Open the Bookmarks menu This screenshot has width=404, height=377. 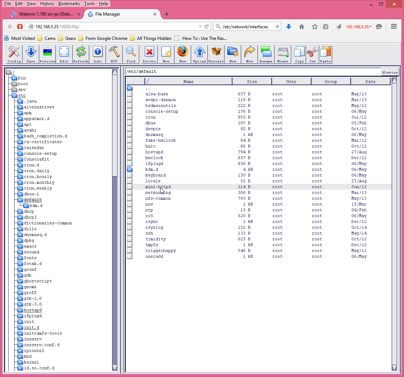coord(69,4)
